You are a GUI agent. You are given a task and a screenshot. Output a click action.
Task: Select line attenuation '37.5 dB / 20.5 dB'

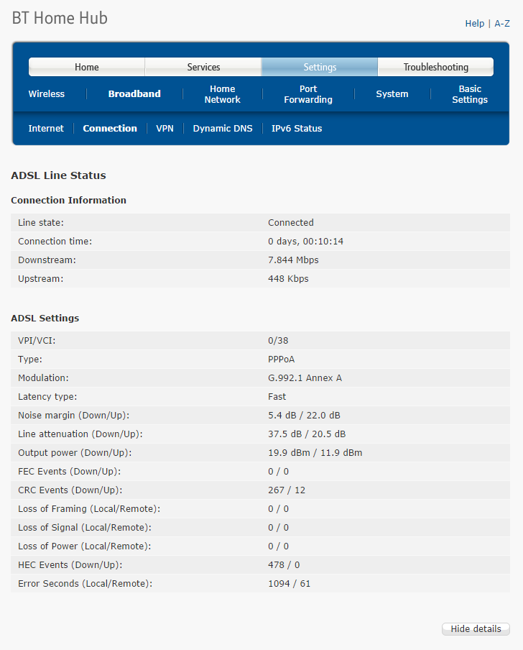click(x=307, y=434)
